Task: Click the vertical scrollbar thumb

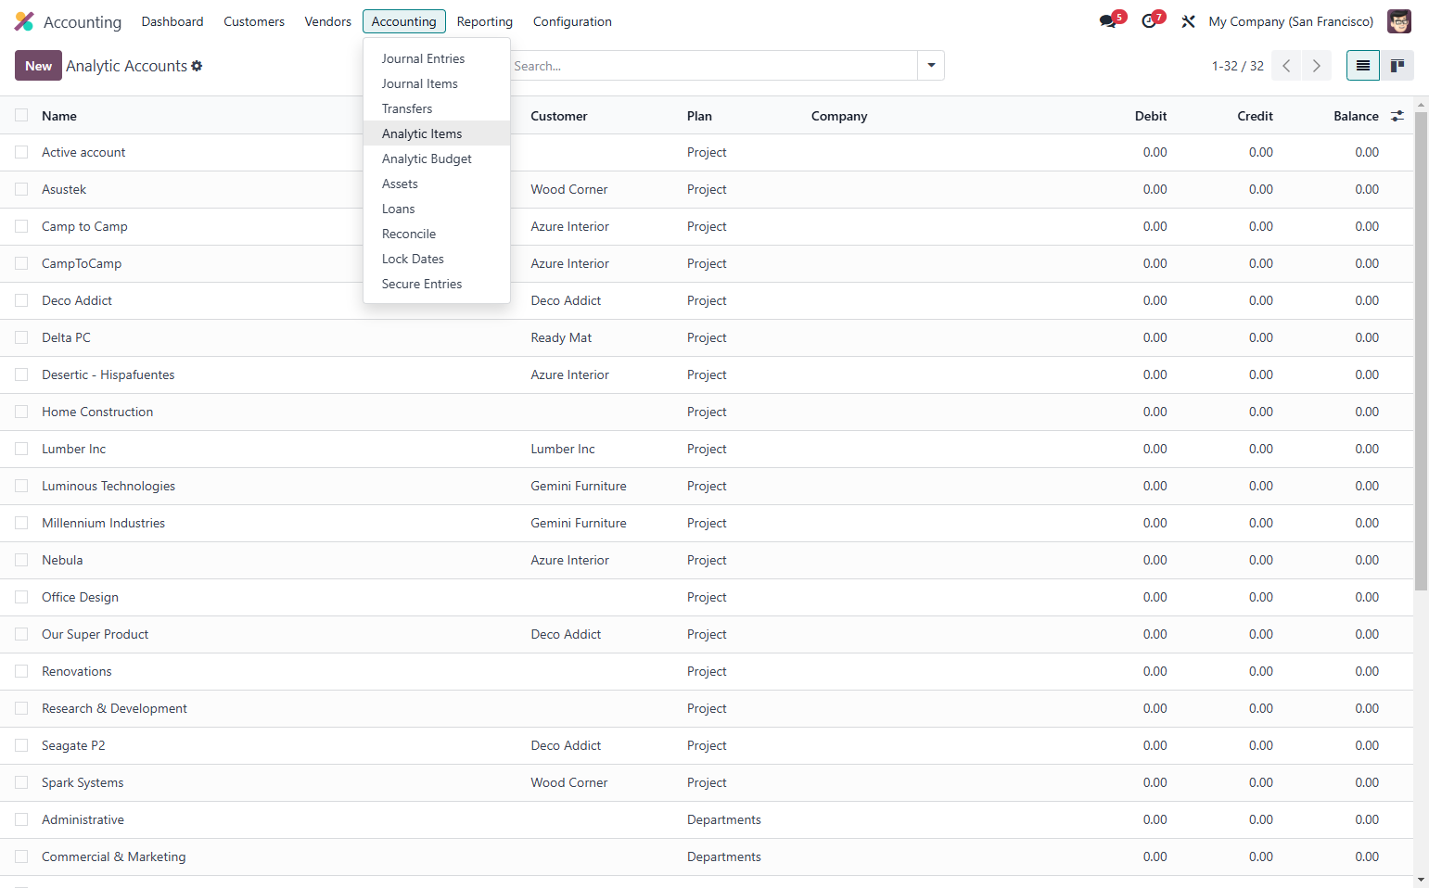Action: [1421, 351]
